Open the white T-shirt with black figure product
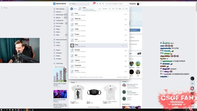Viewport: 197px width, 111px height. pos(78,92)
